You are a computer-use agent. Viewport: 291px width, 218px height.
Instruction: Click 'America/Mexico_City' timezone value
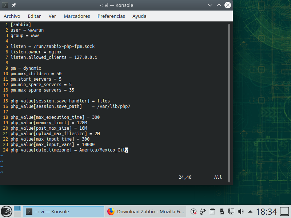click(104, 150)
